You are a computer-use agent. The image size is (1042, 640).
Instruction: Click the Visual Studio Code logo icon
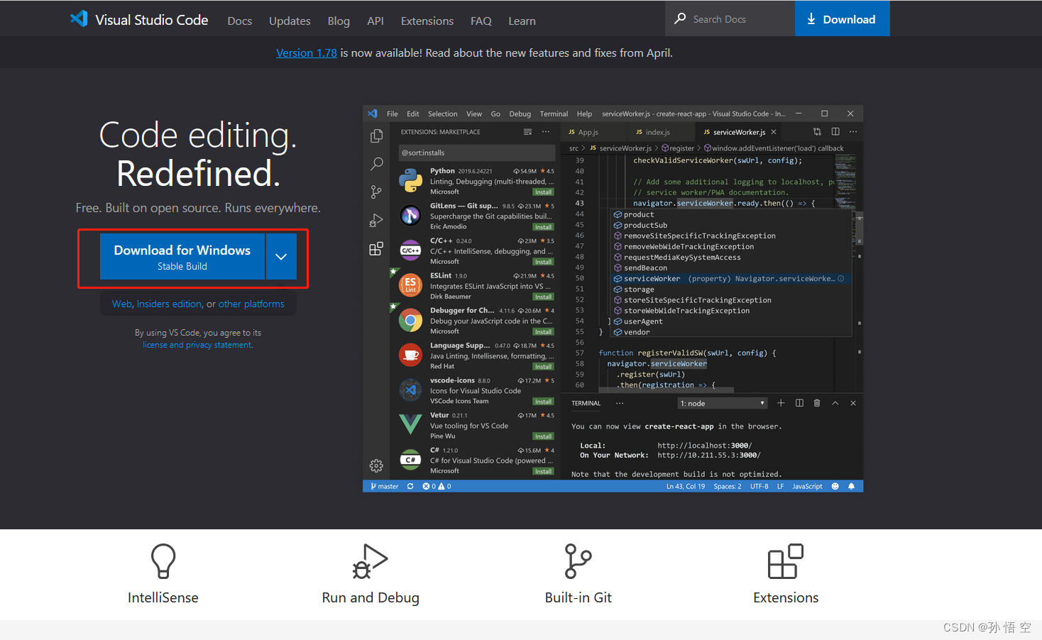[x=79, y=19]
